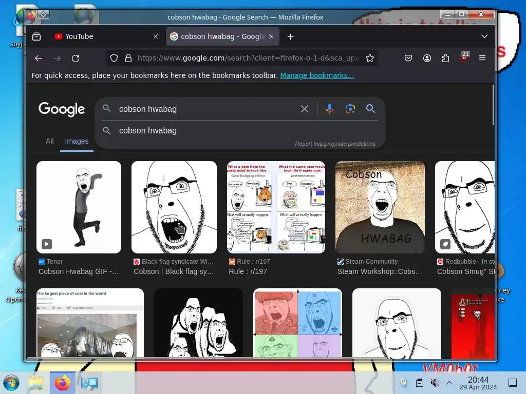Image resolution: width=526 pixels, height=394 pixels.
Task: Unmute the volume tray icon
Action: coord(435,383)
